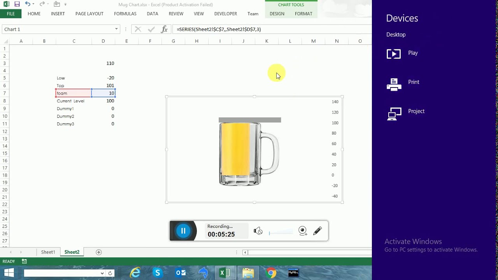
Task: Select the Sheet2 tab
Action: tap(72, 252)
